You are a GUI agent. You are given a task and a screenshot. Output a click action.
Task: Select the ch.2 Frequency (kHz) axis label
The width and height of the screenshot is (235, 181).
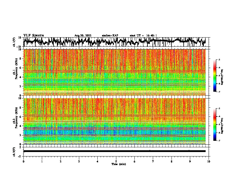point(16,118)
